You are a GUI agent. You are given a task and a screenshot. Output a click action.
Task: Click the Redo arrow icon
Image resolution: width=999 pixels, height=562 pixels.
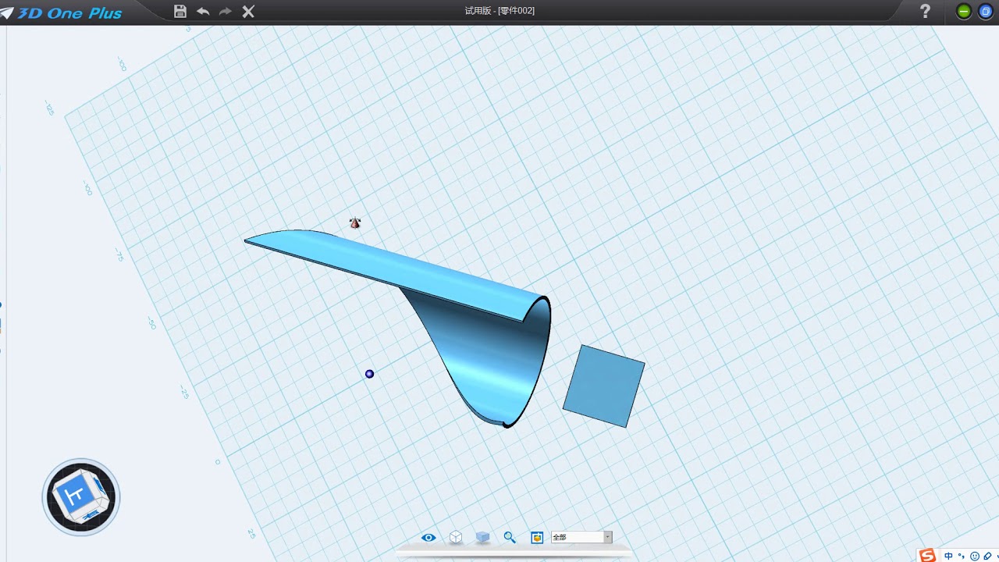click(x=226, y=11)
